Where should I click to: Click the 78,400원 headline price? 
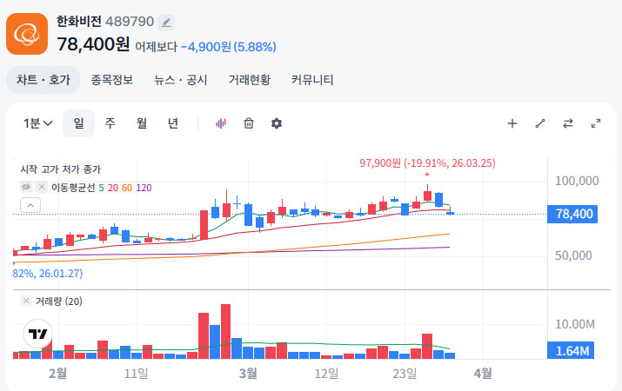(93, 44)
